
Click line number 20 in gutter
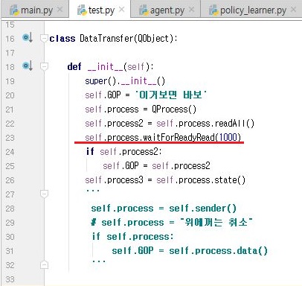[10, 95]
